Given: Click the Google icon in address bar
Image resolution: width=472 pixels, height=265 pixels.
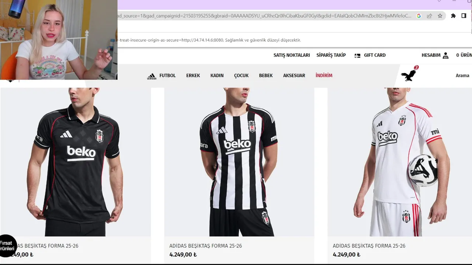Looking at the screenshot, I should click(x=419, y=16).
